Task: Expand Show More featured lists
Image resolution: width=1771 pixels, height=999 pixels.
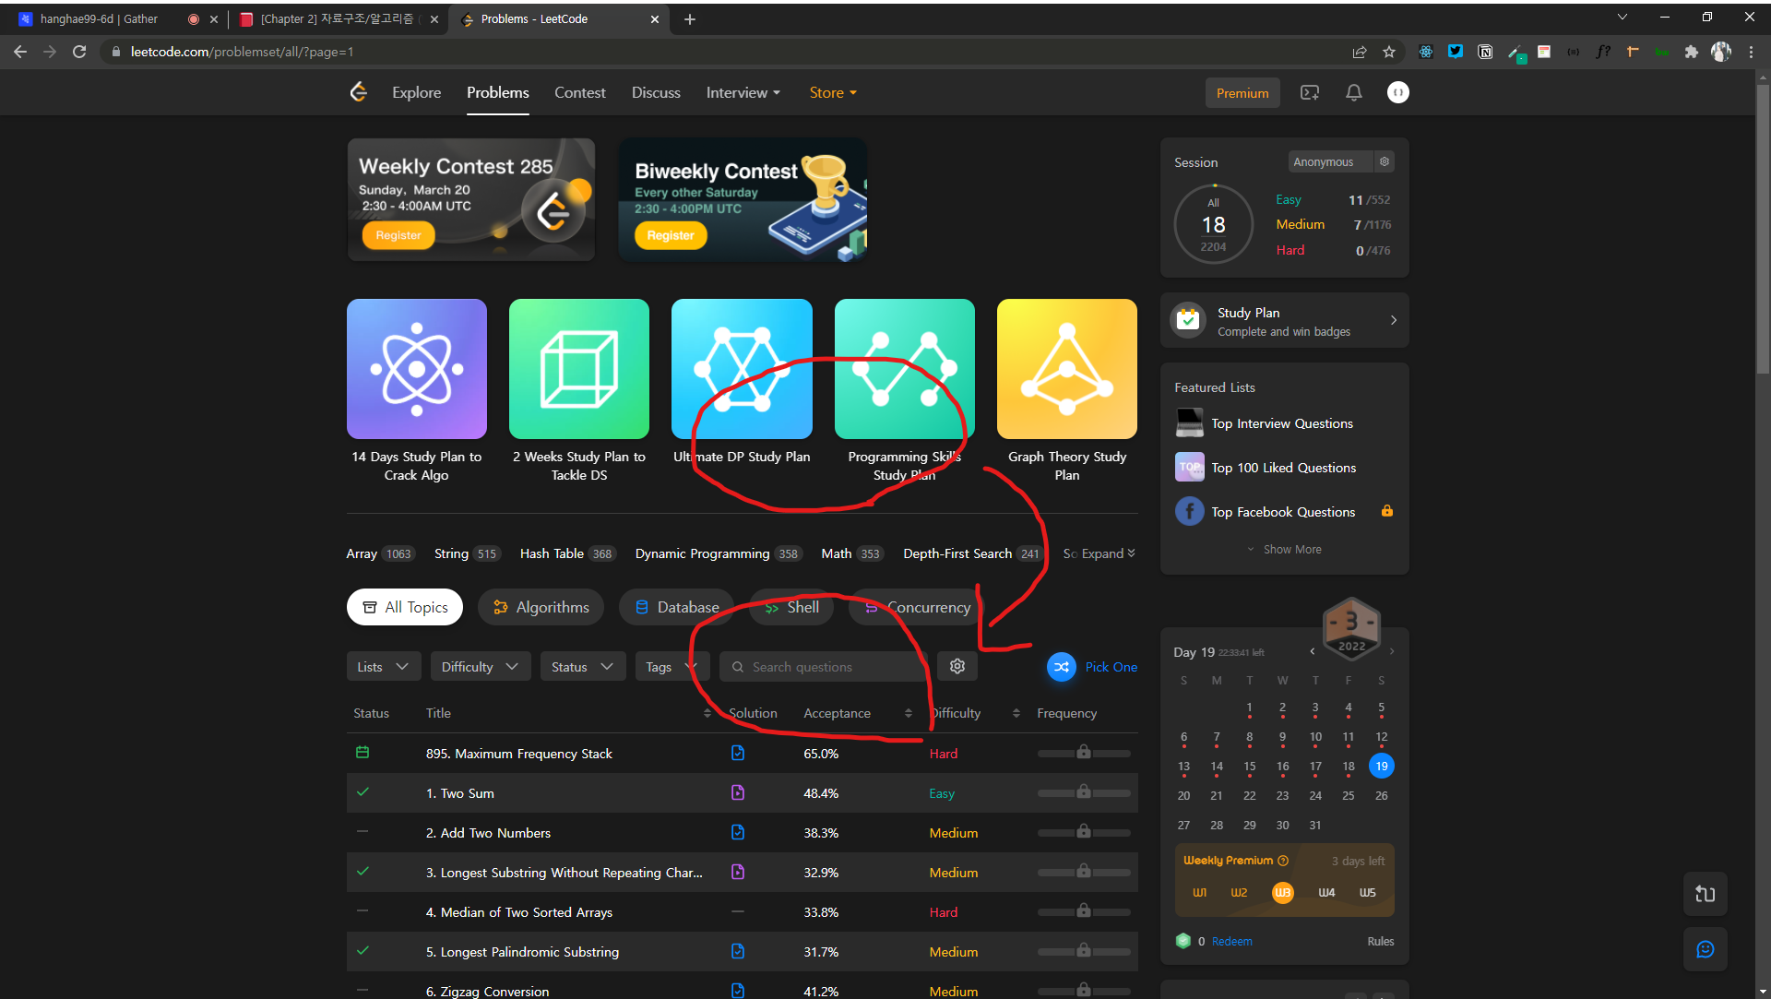Action: coord(1284,549)
